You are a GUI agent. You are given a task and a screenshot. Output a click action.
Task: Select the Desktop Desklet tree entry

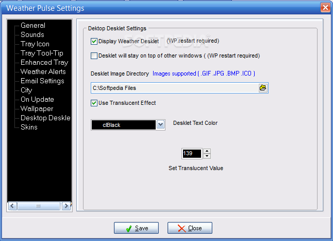[45, 118]
